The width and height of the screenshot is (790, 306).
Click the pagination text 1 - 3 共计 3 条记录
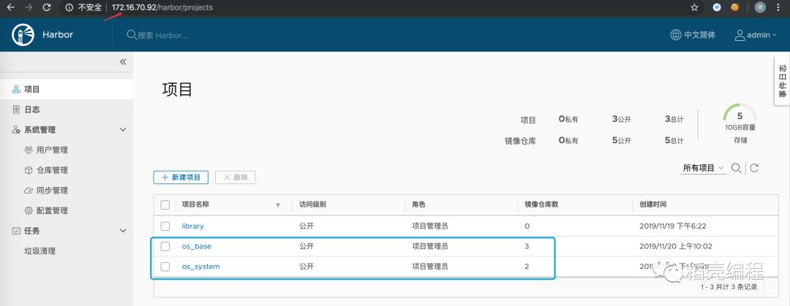729,287
